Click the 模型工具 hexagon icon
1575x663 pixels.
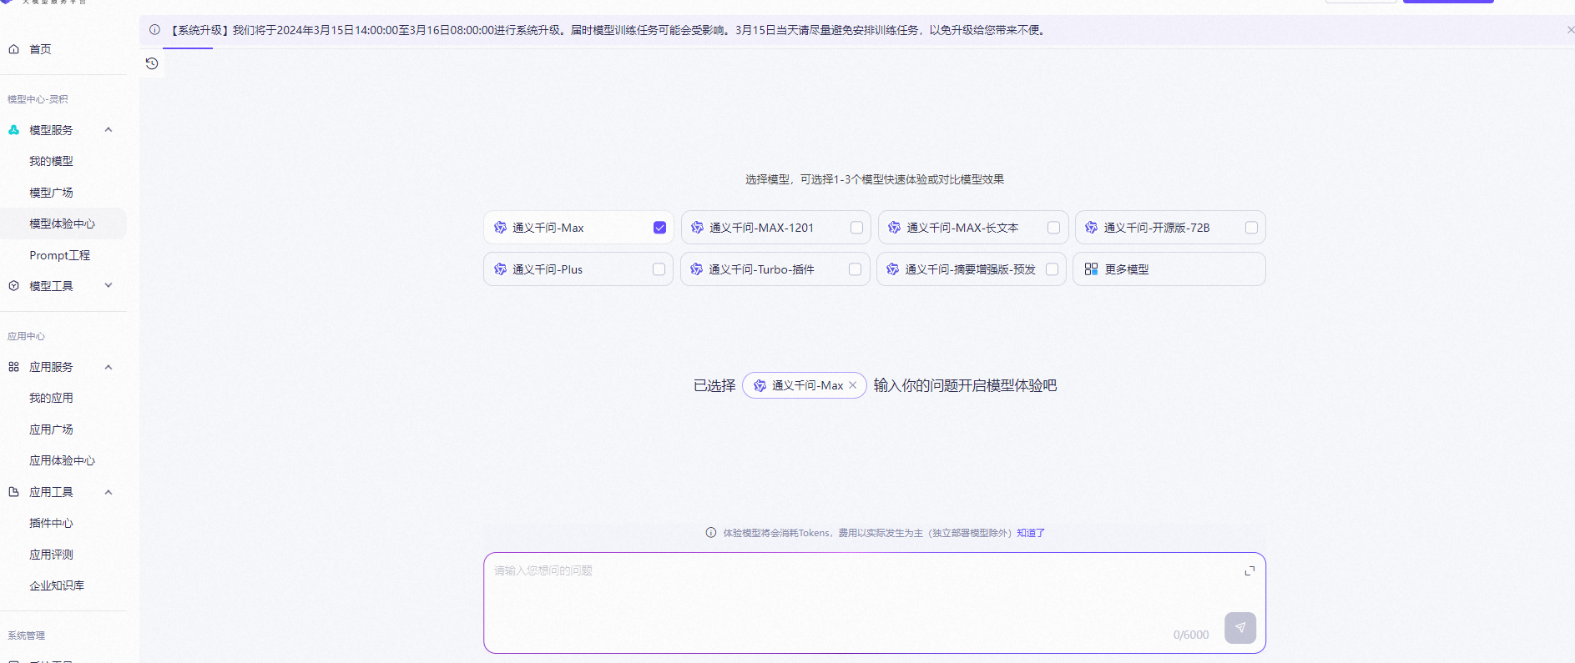(x=13, y=286)
